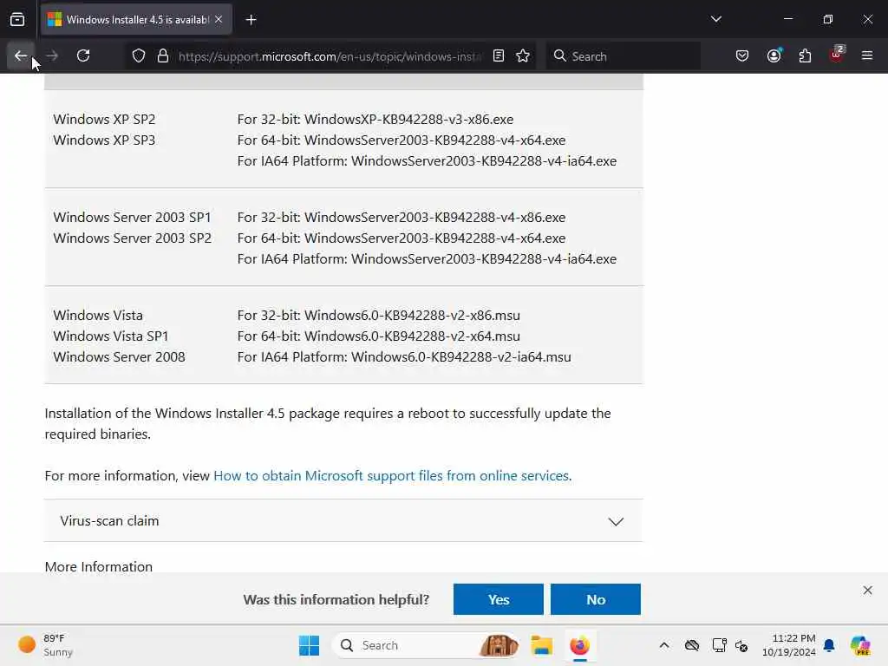Click the Windows Vista SP1 row text
The height and width of the screenshot is (666, 888).
(x=111, y=336)
